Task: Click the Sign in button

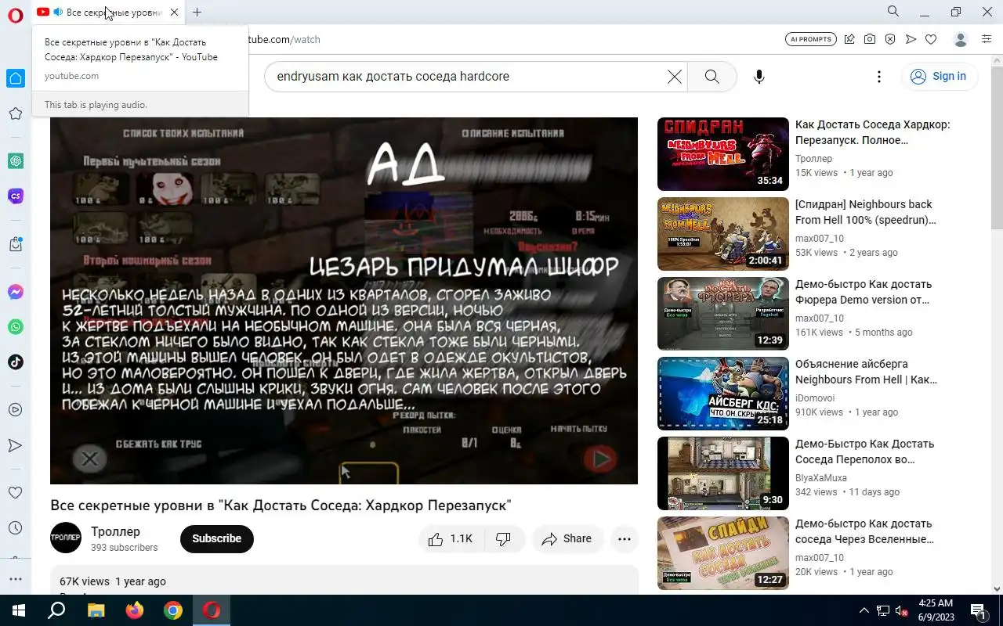Action: coord(939,76)
